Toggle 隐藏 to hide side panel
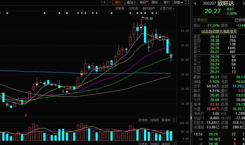The image size is (245, 145). (178, 2)
